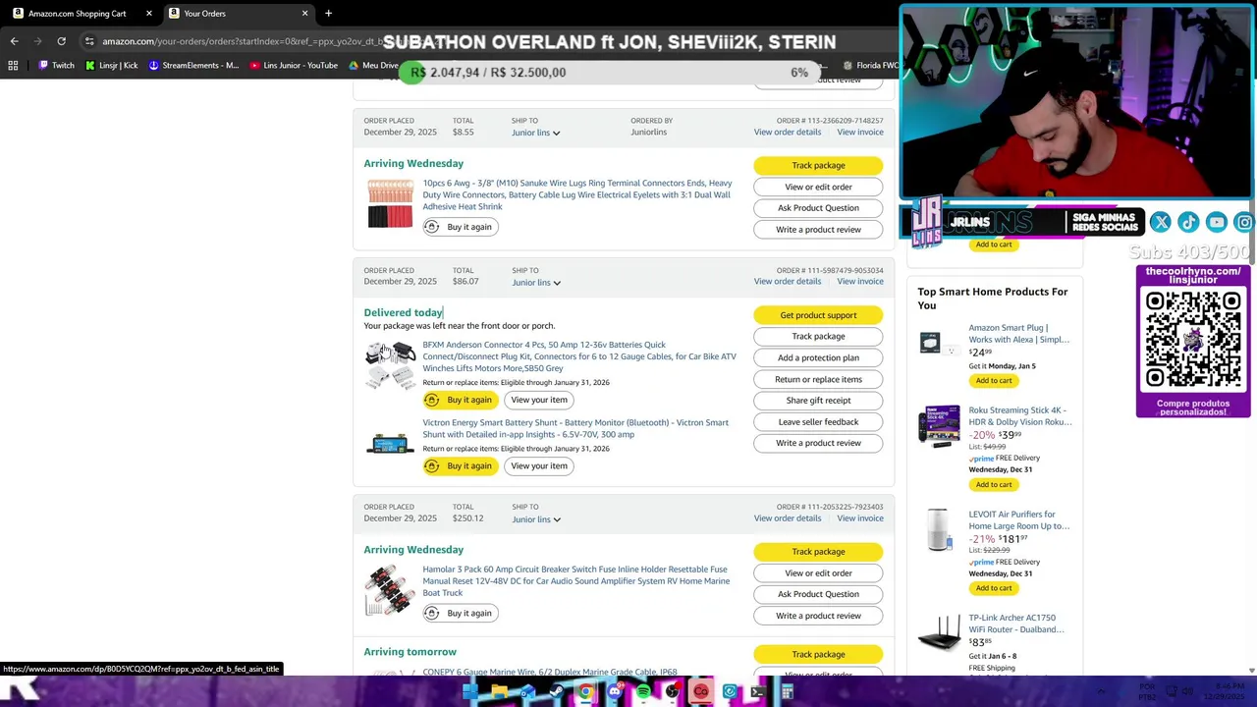Expand Ship To dropdown for $250.12 order
Image resolution: width=1257 pixels, height=707 pixels.
tap(535, 519)
